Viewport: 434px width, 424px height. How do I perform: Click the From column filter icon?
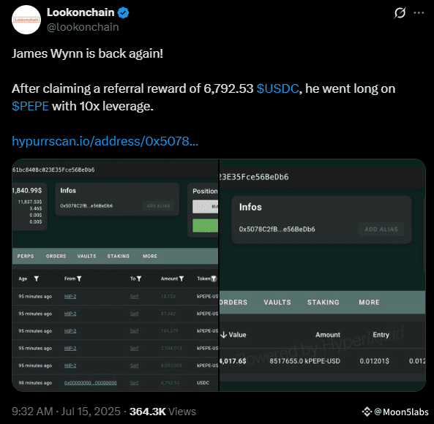[x=79, y=279]
